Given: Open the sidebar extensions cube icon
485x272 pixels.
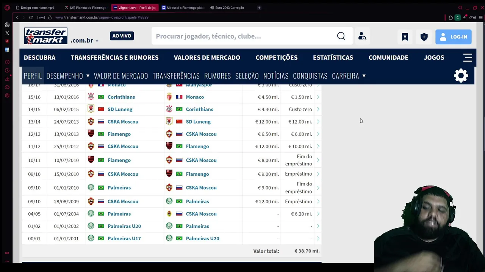Looking at the screenshot, I should coord(7,87).
